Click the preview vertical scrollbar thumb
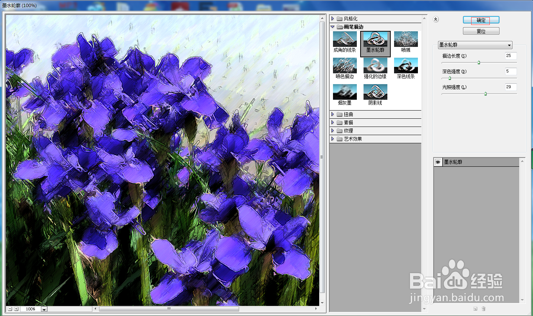The width and height of the screenshot is (533, 316). pos(322,157)
